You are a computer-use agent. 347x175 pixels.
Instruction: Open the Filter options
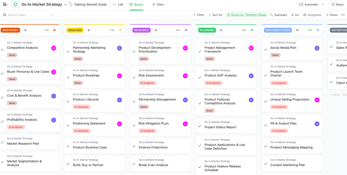tap(199, 15)
